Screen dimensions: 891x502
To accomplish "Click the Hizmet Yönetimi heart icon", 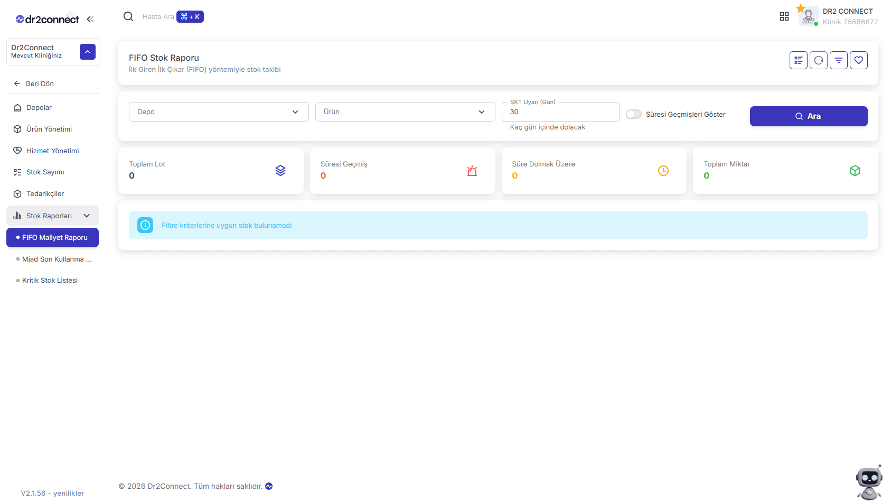I will (x=17, y=151).
